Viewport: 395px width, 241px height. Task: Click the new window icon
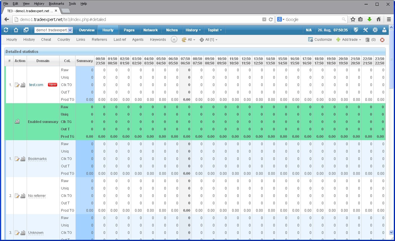[x=26, y=30]
